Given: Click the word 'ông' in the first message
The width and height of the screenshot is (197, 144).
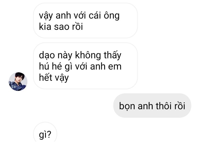Looking at the screenshot, I should click(x=112, y=16).
